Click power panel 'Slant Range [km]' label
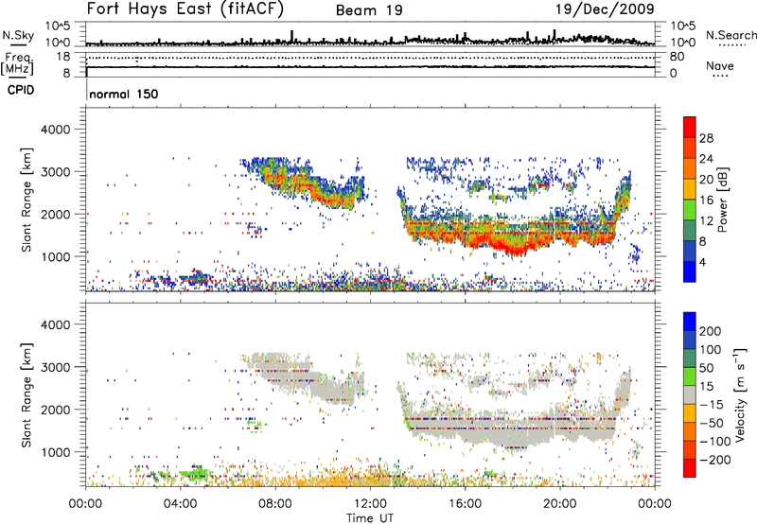The width and height of the screenshot is (757, 524). pos(26,200)
